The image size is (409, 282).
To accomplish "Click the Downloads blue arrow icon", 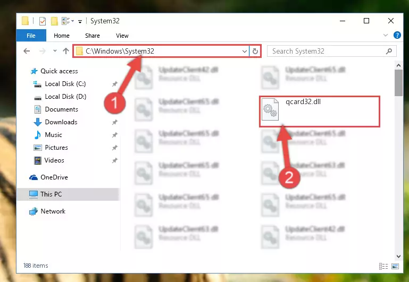I will tap(38, 122).
